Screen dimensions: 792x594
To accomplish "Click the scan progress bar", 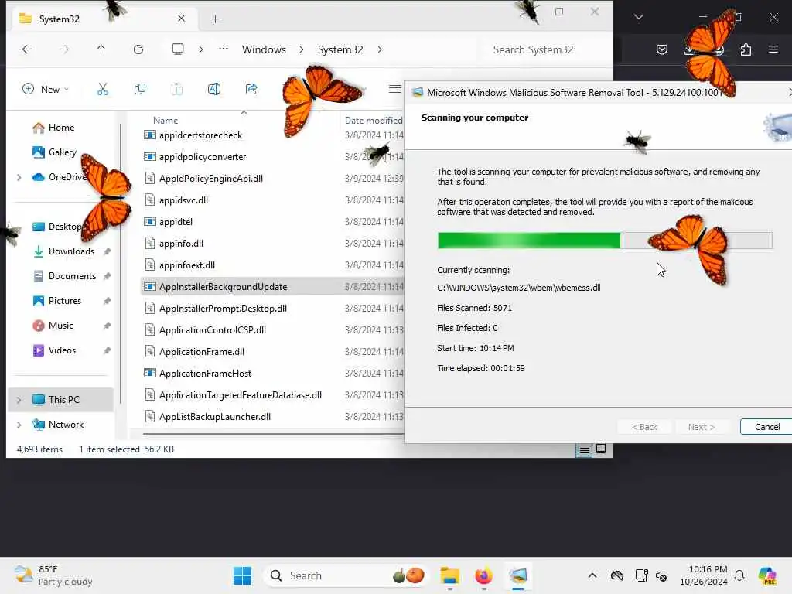I will tap(605, 241).
